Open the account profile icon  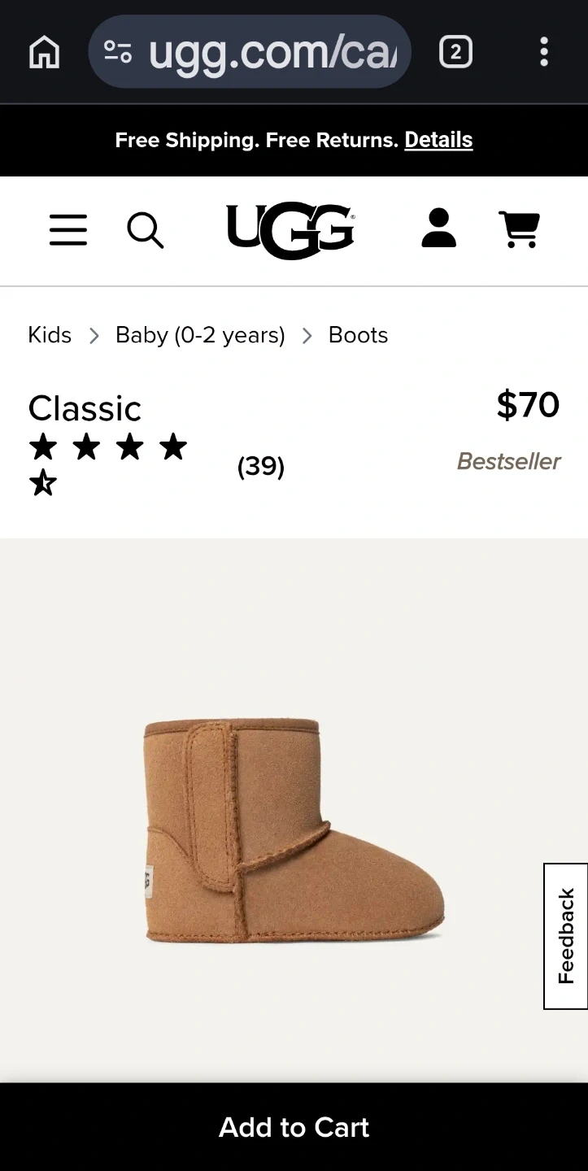coord(439,229)
